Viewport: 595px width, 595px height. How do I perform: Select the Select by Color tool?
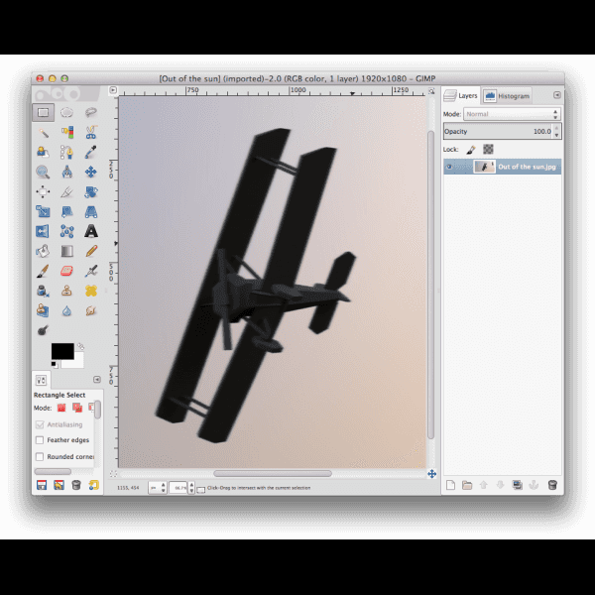66,133
